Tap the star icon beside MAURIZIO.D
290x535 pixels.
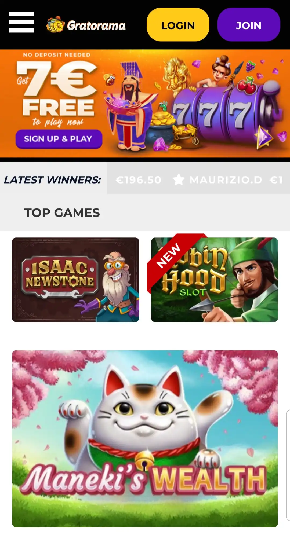click(x=179, y=179)
